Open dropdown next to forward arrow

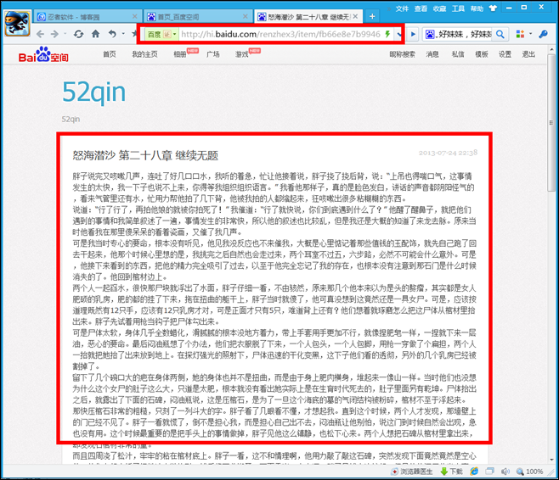[65, 34]
